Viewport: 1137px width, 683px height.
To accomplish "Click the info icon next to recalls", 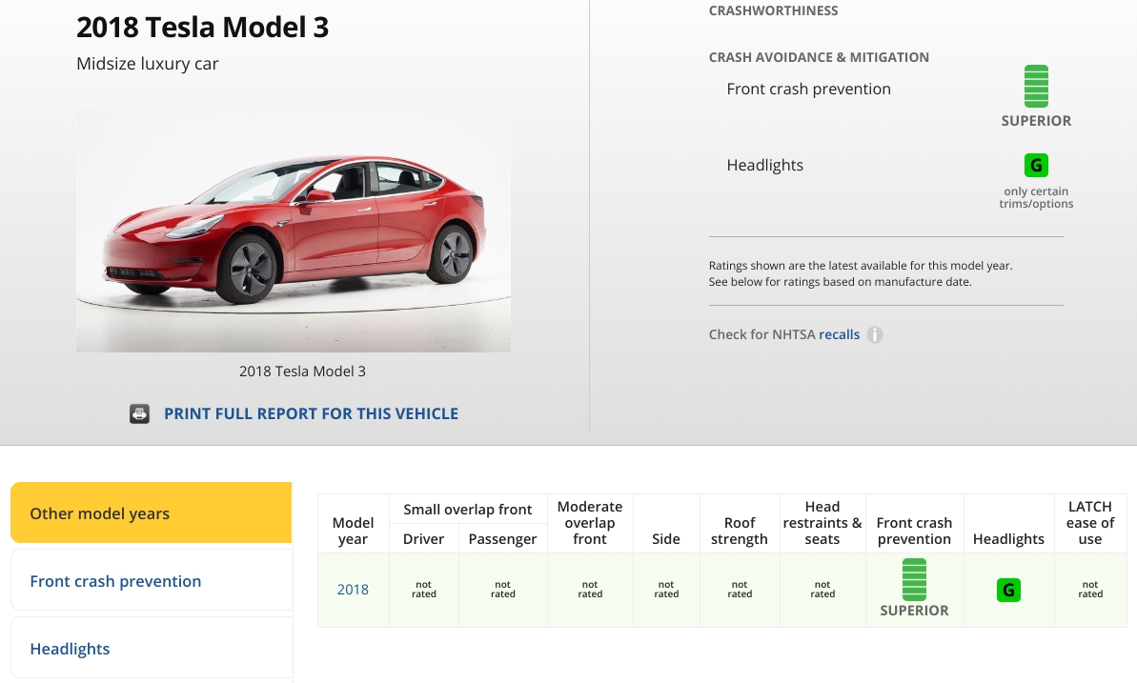I will [x=875, y=334].
